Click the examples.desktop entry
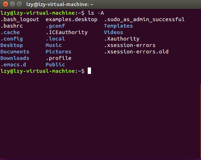The image size is (201, 160). [72, 19]
